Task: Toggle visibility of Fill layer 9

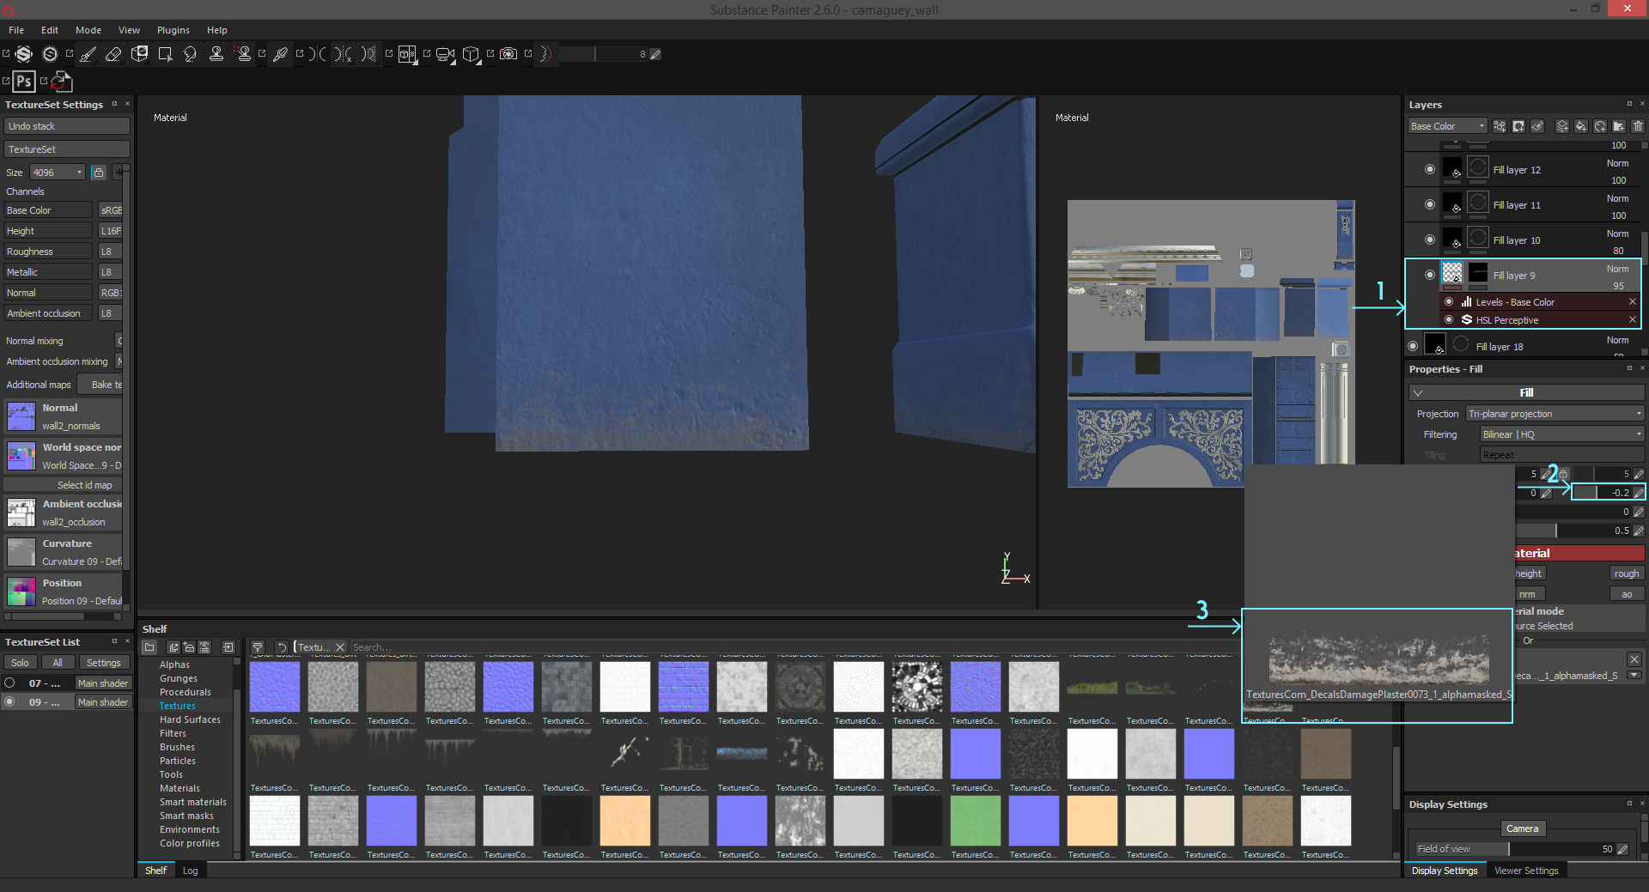Action: [1430, 276]
